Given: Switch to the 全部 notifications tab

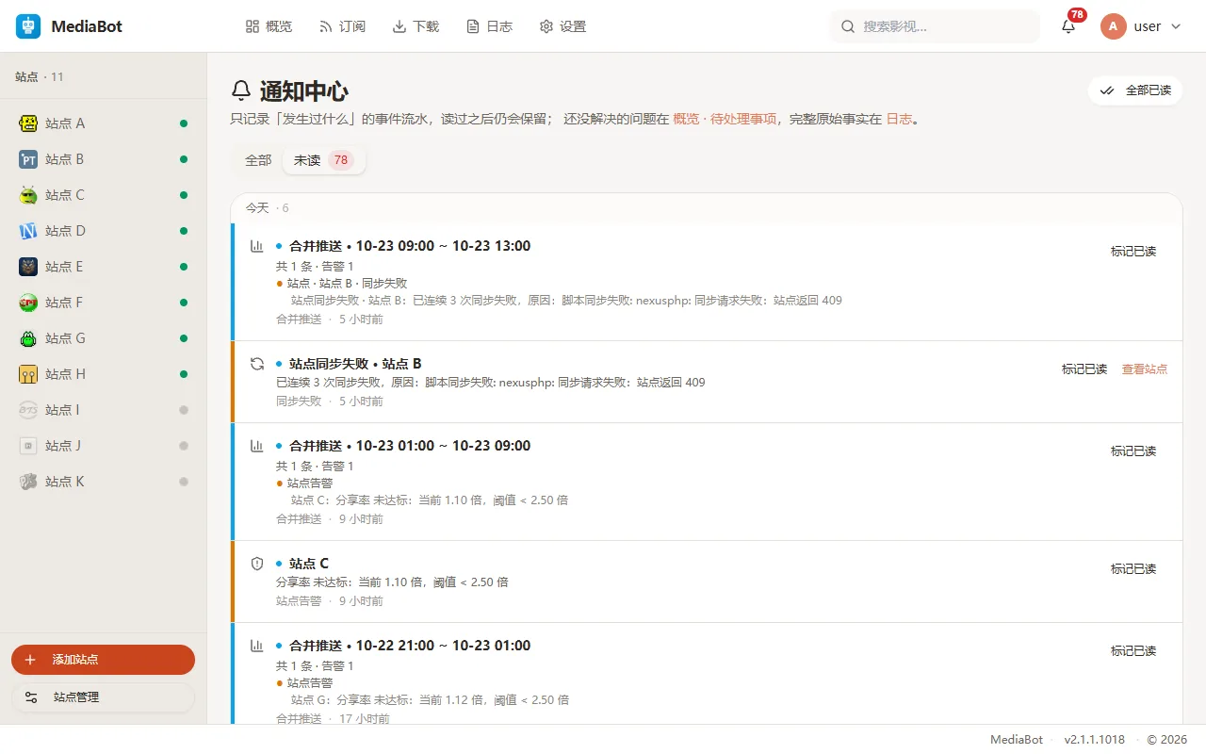Looking at the screenshot, I should (258, 160).
